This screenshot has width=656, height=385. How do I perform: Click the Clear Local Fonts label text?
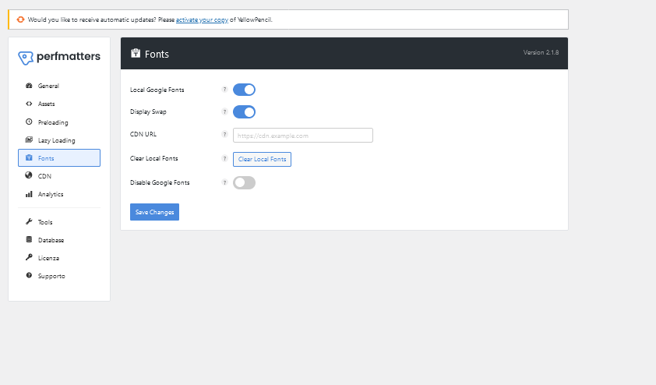tap(154, 158)
